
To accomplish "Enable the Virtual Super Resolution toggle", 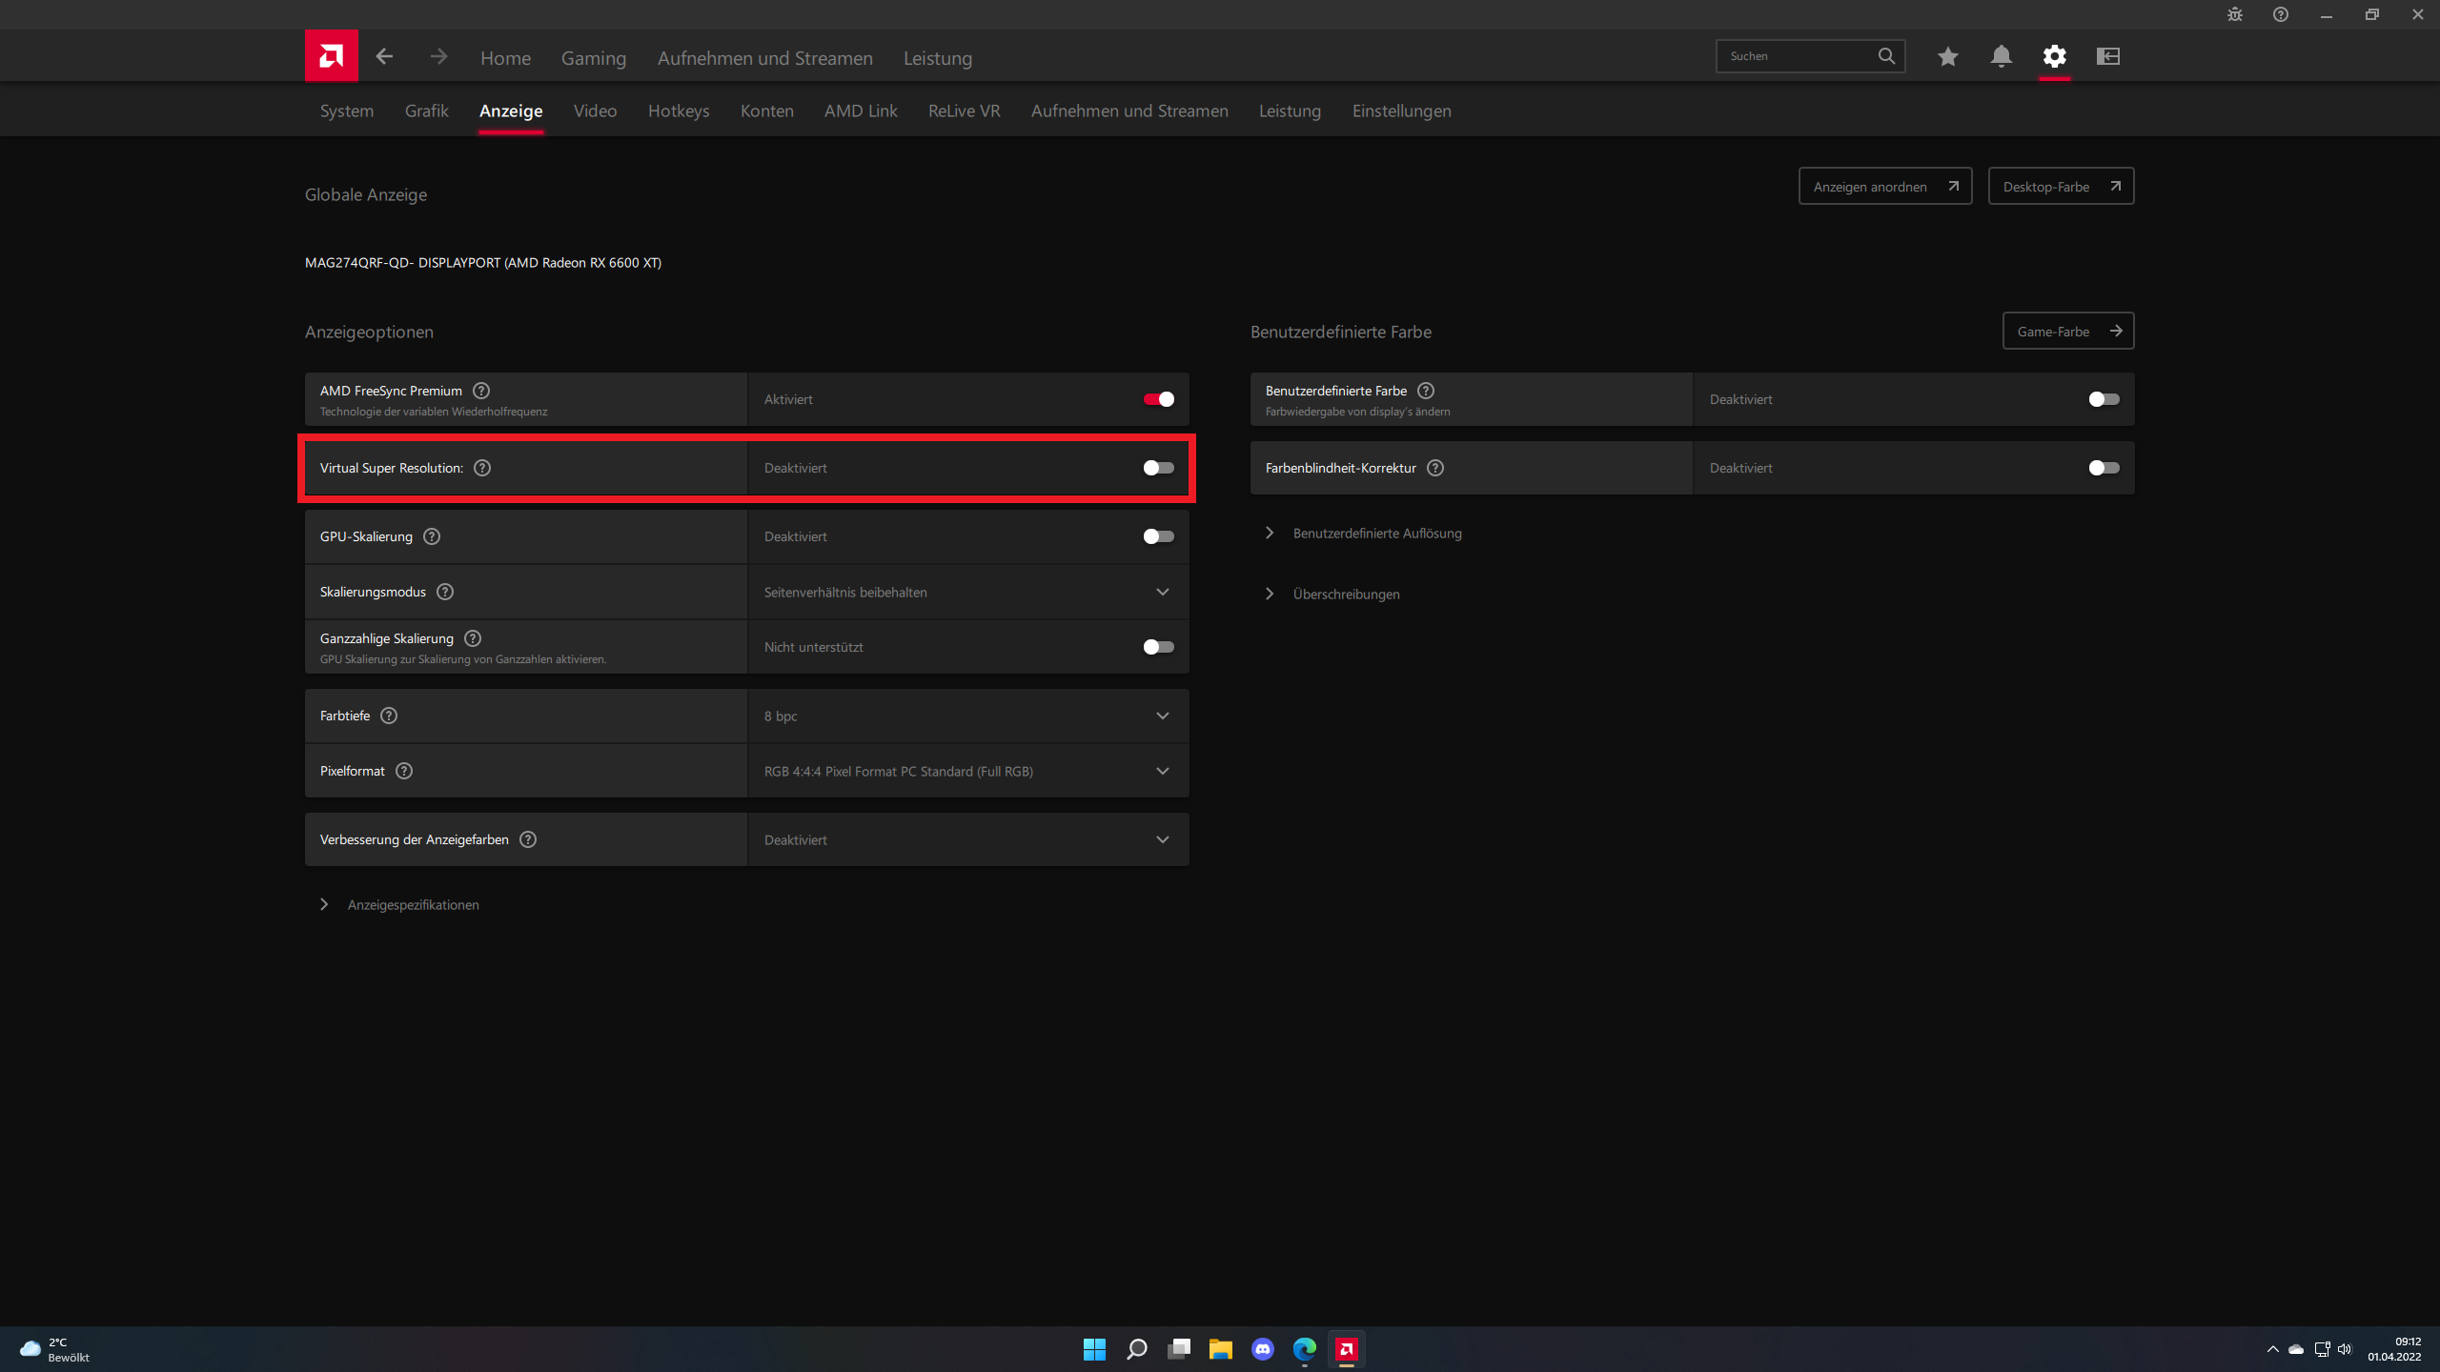I will pyautogui.click(x=1158, y=468).
